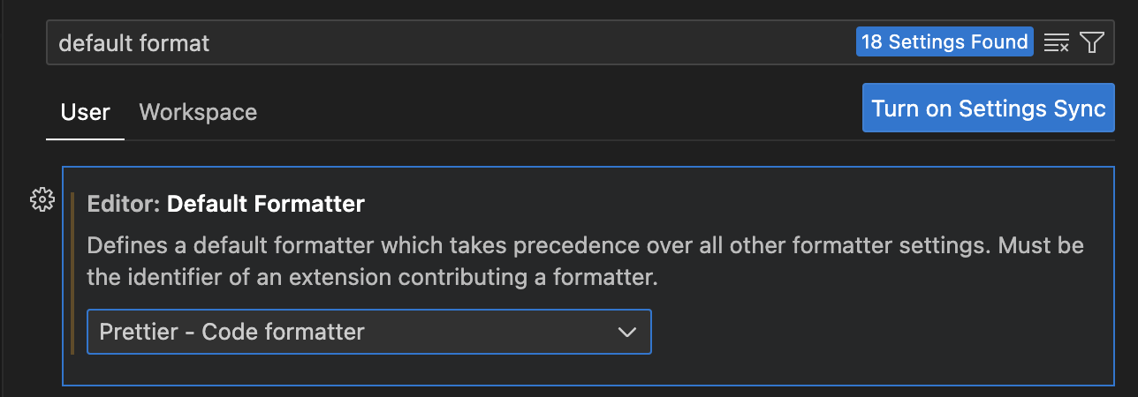Switch to the User settings tab
The width and height of the screenshot is (1138, 397).
coord(85,112)
